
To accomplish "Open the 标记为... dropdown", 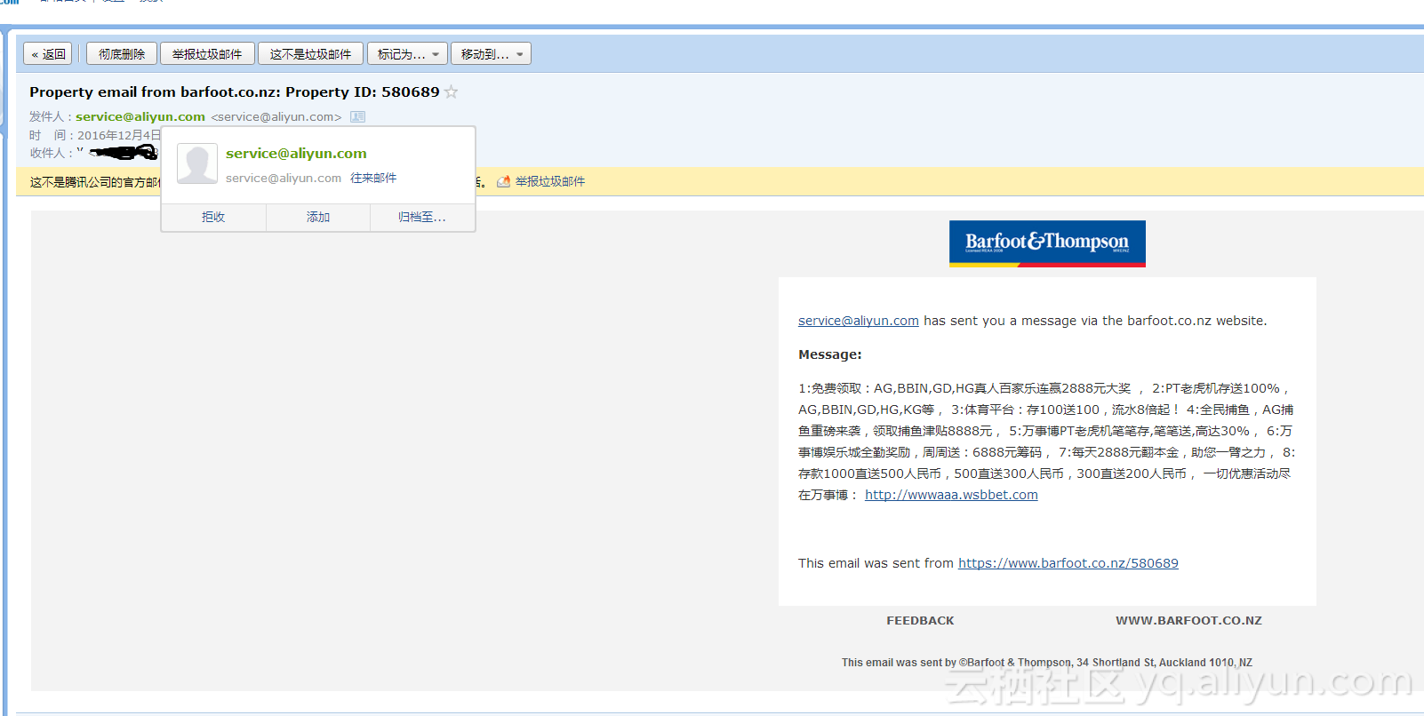I will click(x=408, y=54).
